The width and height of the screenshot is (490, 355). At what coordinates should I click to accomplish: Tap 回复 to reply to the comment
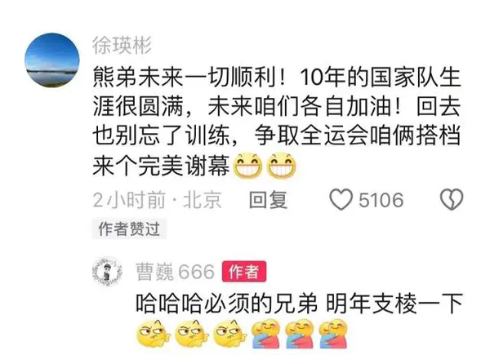(268, 200)
